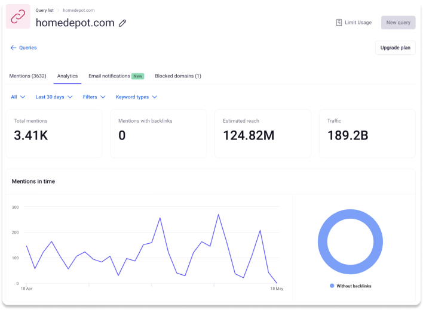Click Total mentions 3.41K card
This screenshot has height=310, width=423.
pyautogui.click(x=54, y=134)
